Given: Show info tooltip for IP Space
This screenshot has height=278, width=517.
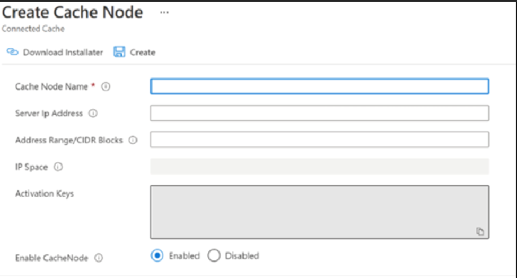Looking at the screenshot, I should [x=58, y=167].
